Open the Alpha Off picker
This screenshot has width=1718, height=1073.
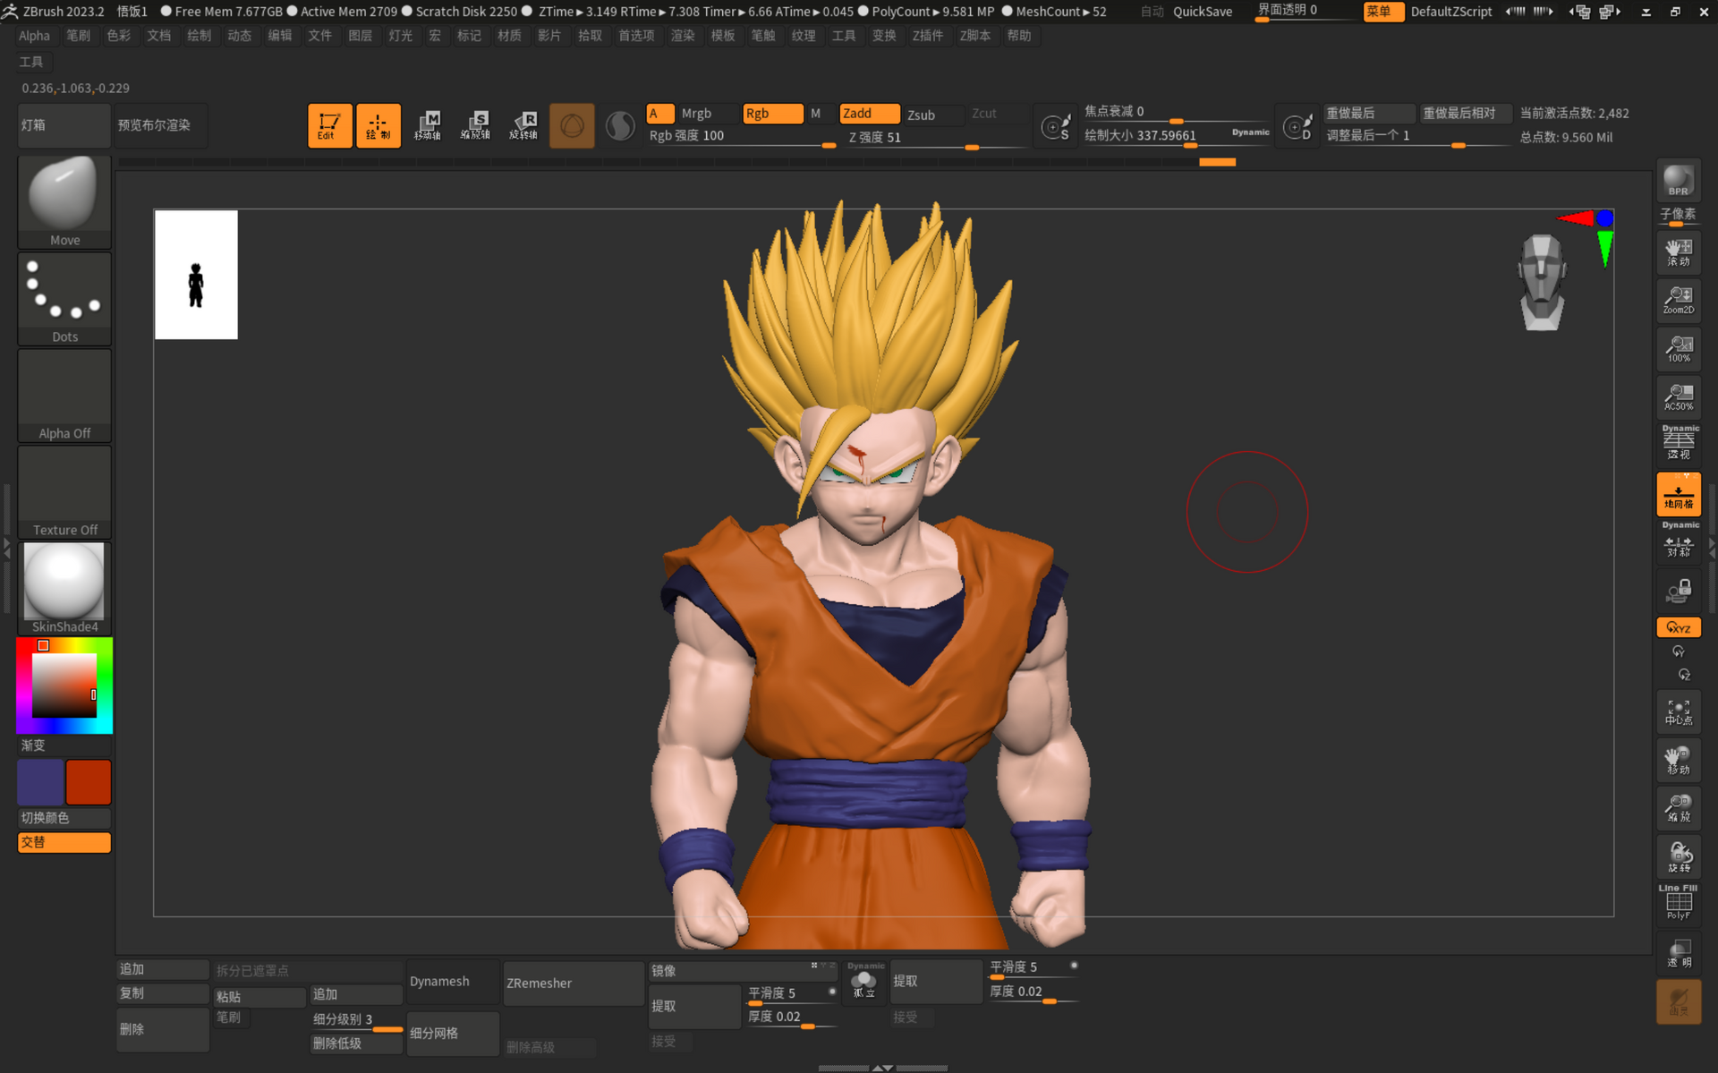tap(64, 396)
